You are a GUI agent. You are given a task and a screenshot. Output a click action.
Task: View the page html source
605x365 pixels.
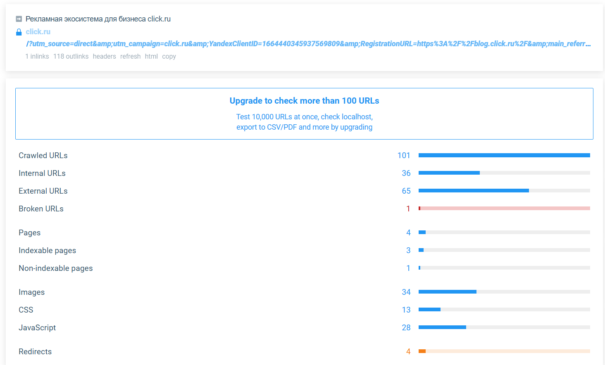click(151, 57)
